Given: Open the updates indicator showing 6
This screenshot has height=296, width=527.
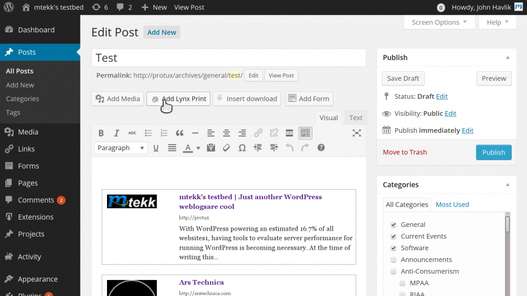Looking at the screenshot, I should coord(100,7).
